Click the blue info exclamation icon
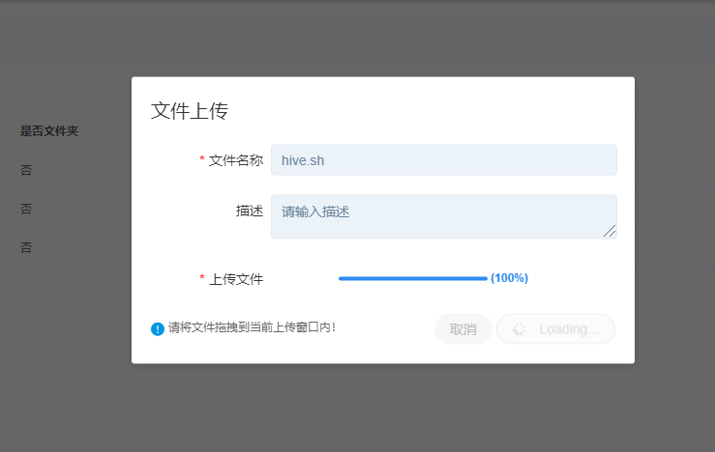The image size is (715, 452). pos(158,328)
